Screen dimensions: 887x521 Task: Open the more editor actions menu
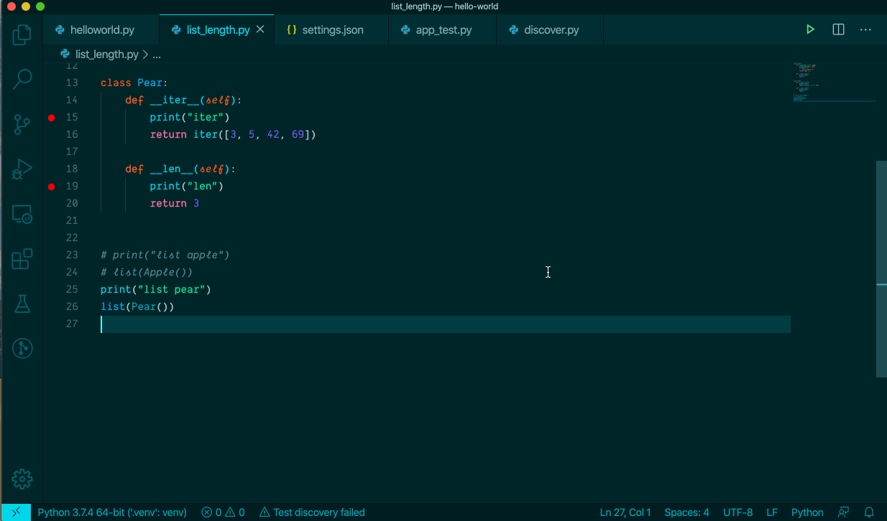point(865,29)
